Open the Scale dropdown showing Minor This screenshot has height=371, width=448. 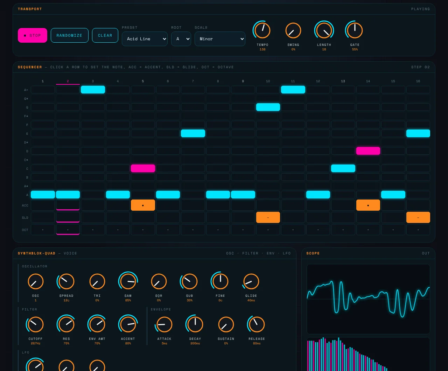click(220, 39)
